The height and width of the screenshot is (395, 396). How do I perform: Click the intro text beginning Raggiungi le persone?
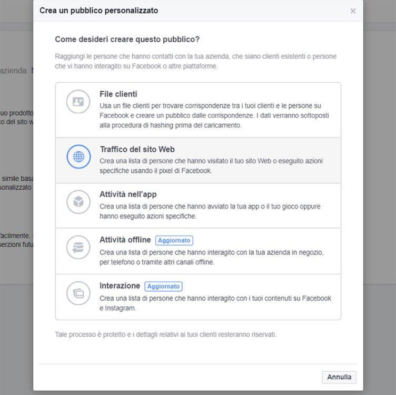[196, 61]
